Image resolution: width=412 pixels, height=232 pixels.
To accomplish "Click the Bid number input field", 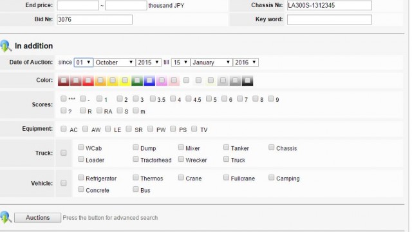I will click(95, 19).
